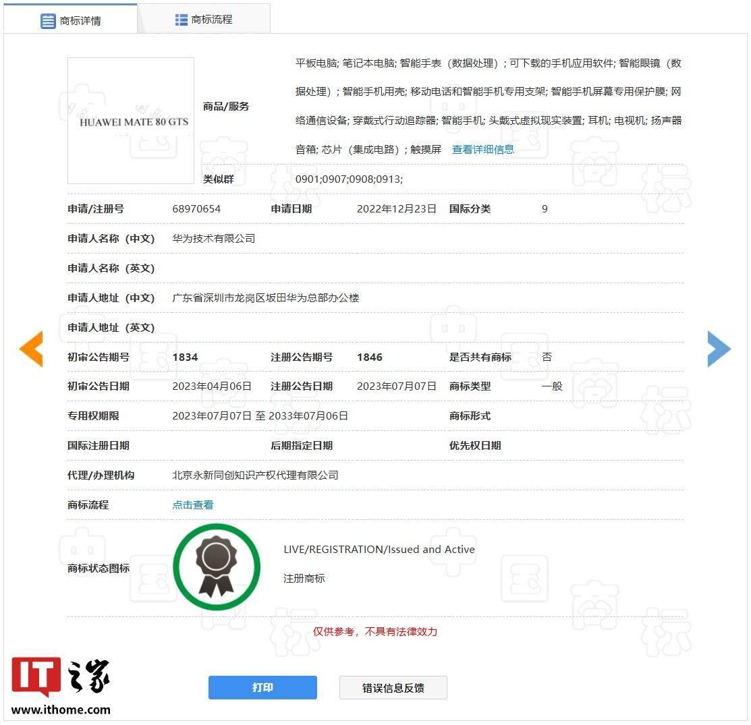Click the similar group codes 0901;0907;0908;0913

(349, 179)
